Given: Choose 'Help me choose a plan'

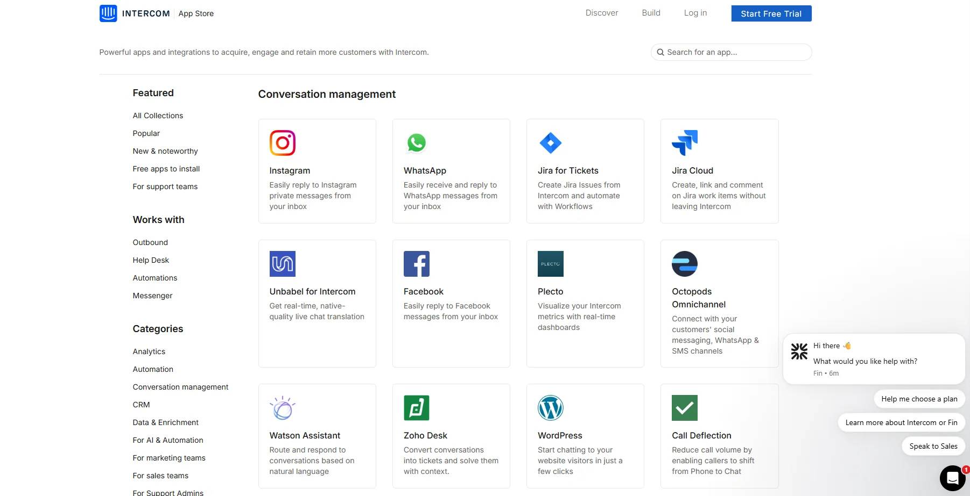Looking at the screenshot, I should 919,399.
